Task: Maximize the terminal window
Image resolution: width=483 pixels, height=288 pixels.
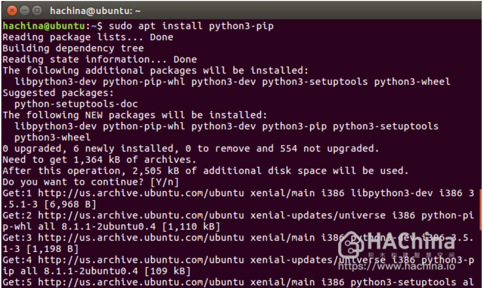Action: (x=37, y=11)
